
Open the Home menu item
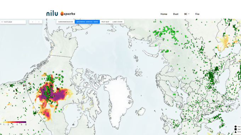[x=164, y=14]
